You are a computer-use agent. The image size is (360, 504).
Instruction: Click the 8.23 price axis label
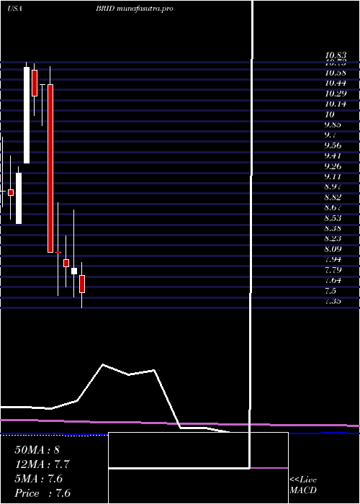coord(333,238)
